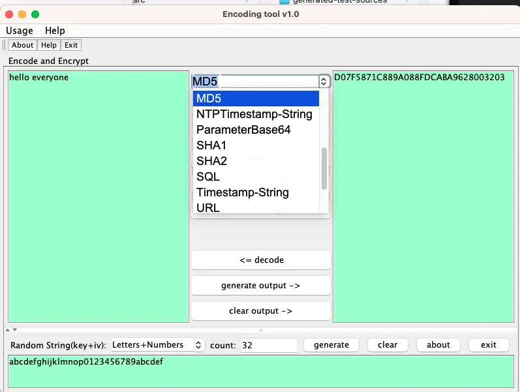Click the about button in bottom row
The height and width of the screenshot is (392, 520).
(x=438, y=345)
